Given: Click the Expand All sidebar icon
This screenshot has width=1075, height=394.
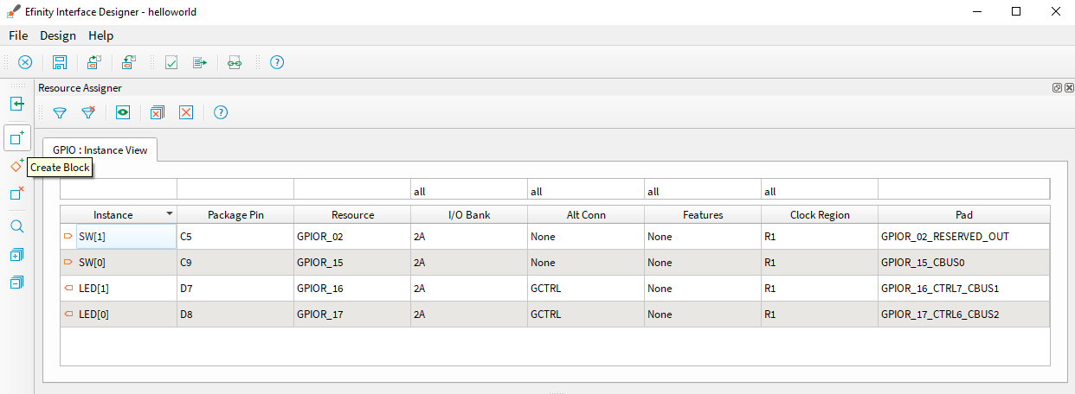Looking at the screenshot, I should (16, 255).
